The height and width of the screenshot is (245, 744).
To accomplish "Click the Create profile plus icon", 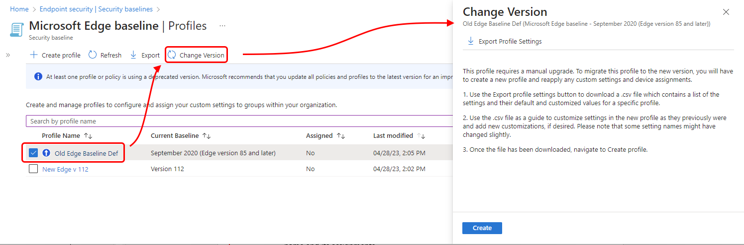I will 34,55.
